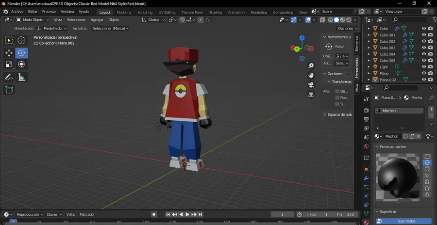The width and height of the screenshot is (437, 225).
Task: Open the Physics properties tab
Action: (x=366, y=196)
